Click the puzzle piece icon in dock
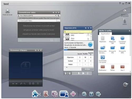The width and height of the screenshot is (132, 99). pyautogui.click(x=35, y=94)
